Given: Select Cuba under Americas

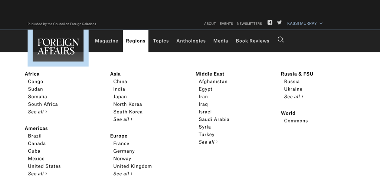Looking at the screenshot, I should coord(34,151).
